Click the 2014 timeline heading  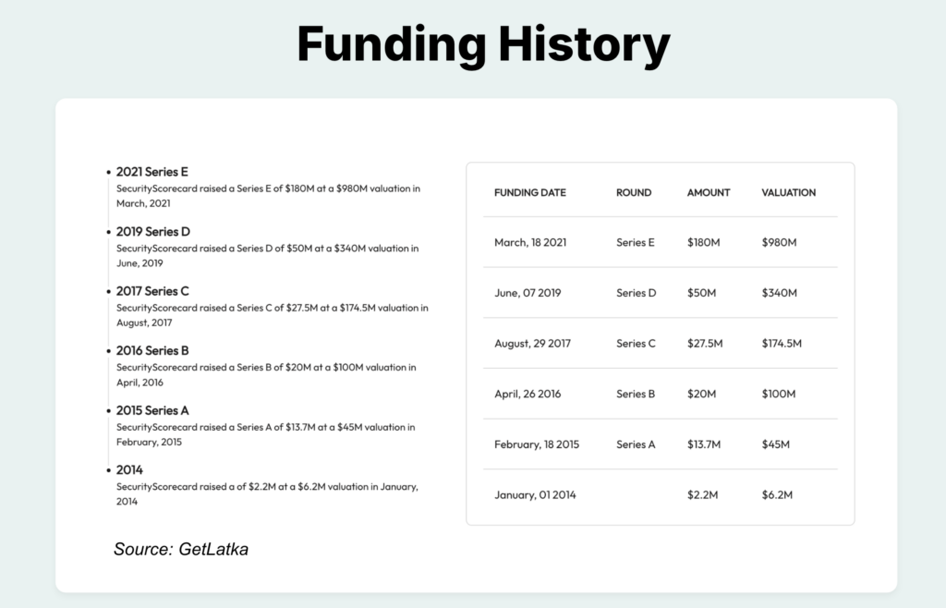129,469
